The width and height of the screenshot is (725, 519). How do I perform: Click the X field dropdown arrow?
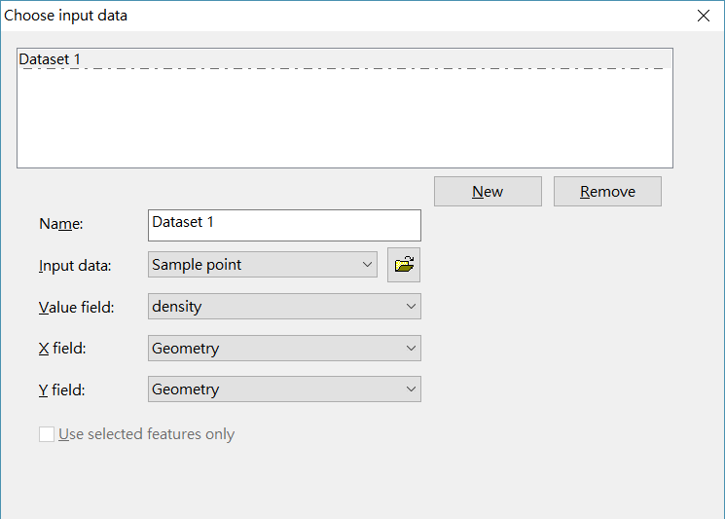point(411,348)
